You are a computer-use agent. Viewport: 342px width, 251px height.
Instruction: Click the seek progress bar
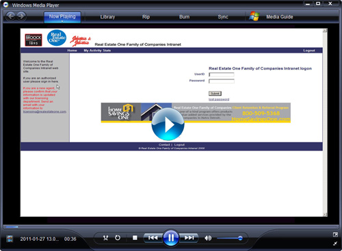[x=171, y=227]
